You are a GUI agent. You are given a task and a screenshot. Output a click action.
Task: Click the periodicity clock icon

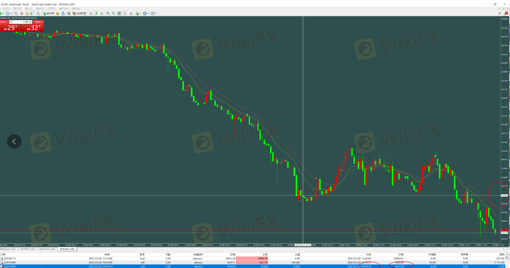click(145, 13)
